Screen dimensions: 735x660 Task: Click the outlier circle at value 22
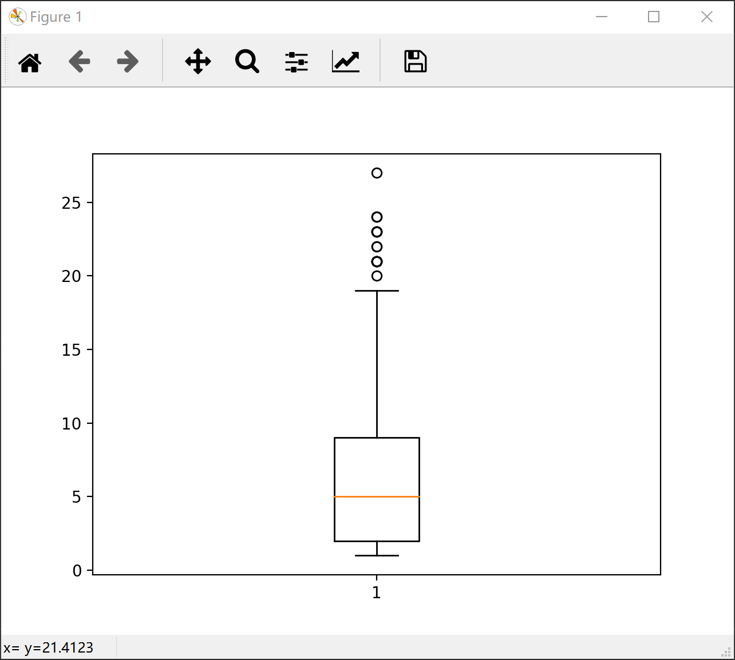[x=377, y=246]
